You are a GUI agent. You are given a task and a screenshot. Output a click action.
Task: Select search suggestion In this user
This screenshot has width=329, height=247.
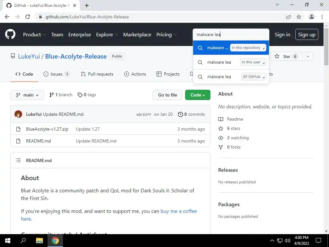[x=231, y=62]
